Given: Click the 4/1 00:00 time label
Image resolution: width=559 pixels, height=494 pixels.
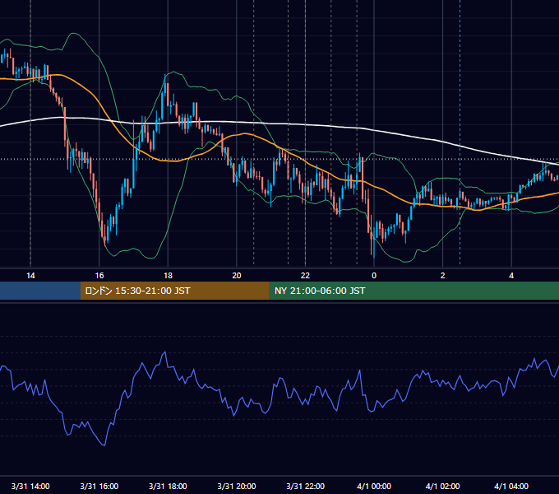Looking at the screenshot, I should pyautogui.click(x=374, y=486).
